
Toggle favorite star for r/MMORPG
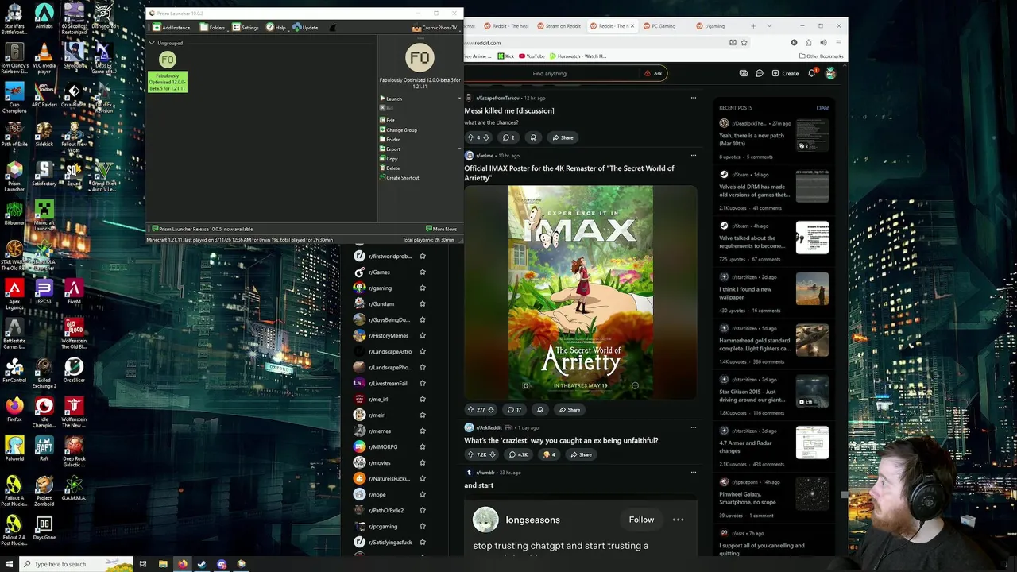point(423,446)
